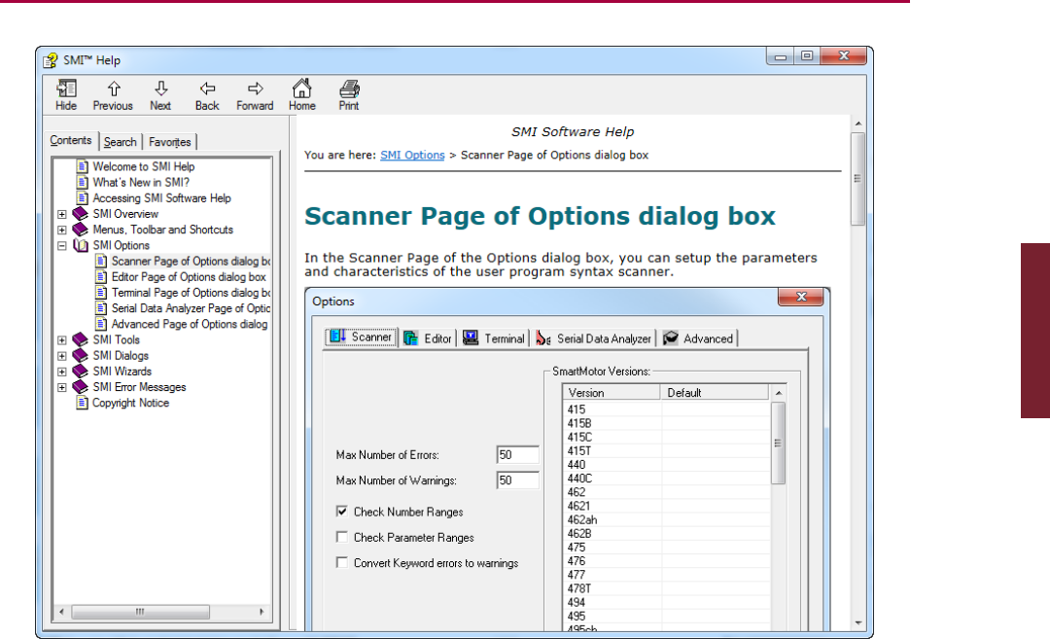Open Editor Page of Options dialog box topic
Screen dimensions: 1050x639
[189, 276]
